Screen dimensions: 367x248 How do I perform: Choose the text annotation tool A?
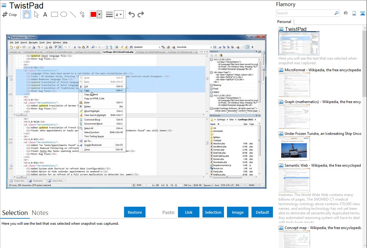[x=45, y=14]
